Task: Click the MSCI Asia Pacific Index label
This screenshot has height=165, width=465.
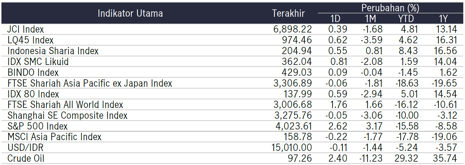Action: coord(54,137)
